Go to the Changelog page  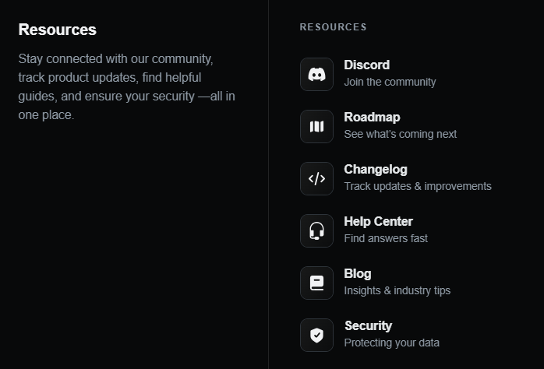375,170
